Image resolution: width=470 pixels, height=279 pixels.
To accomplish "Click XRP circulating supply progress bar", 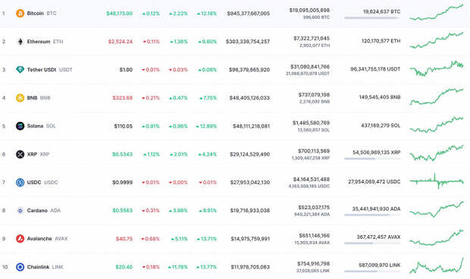I will 372,158.
